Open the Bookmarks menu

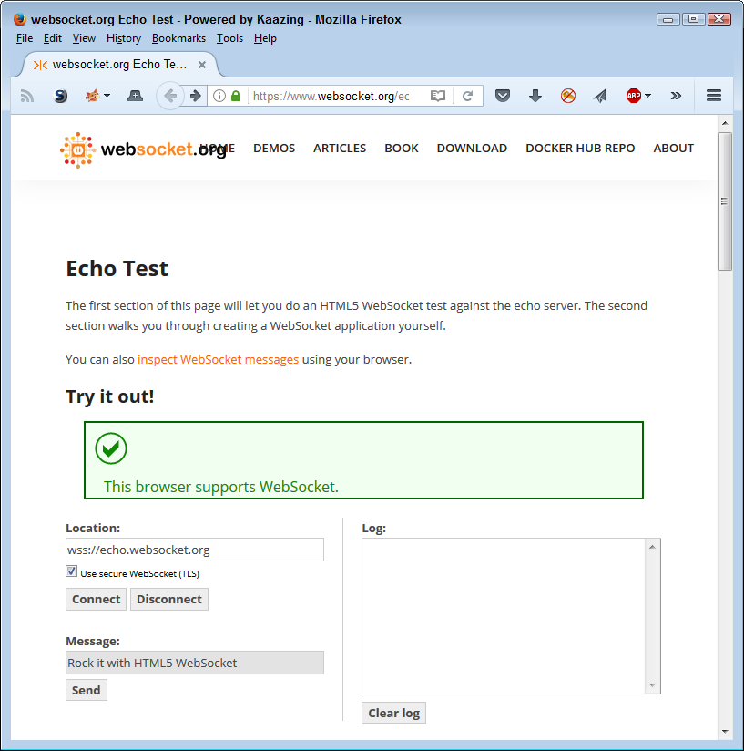178,38
